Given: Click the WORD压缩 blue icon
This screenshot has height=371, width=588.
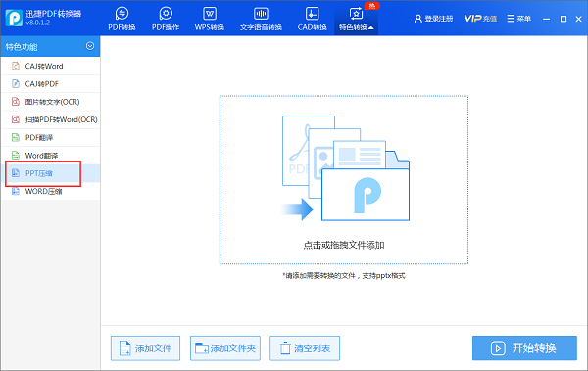Looking at the screenshot, I should [x=16, y=191].
